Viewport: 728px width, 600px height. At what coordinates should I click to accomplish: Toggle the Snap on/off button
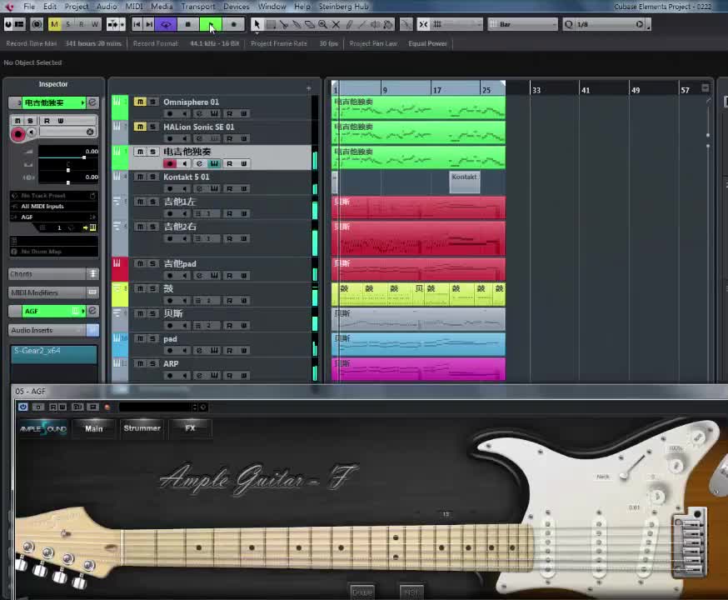423,24
